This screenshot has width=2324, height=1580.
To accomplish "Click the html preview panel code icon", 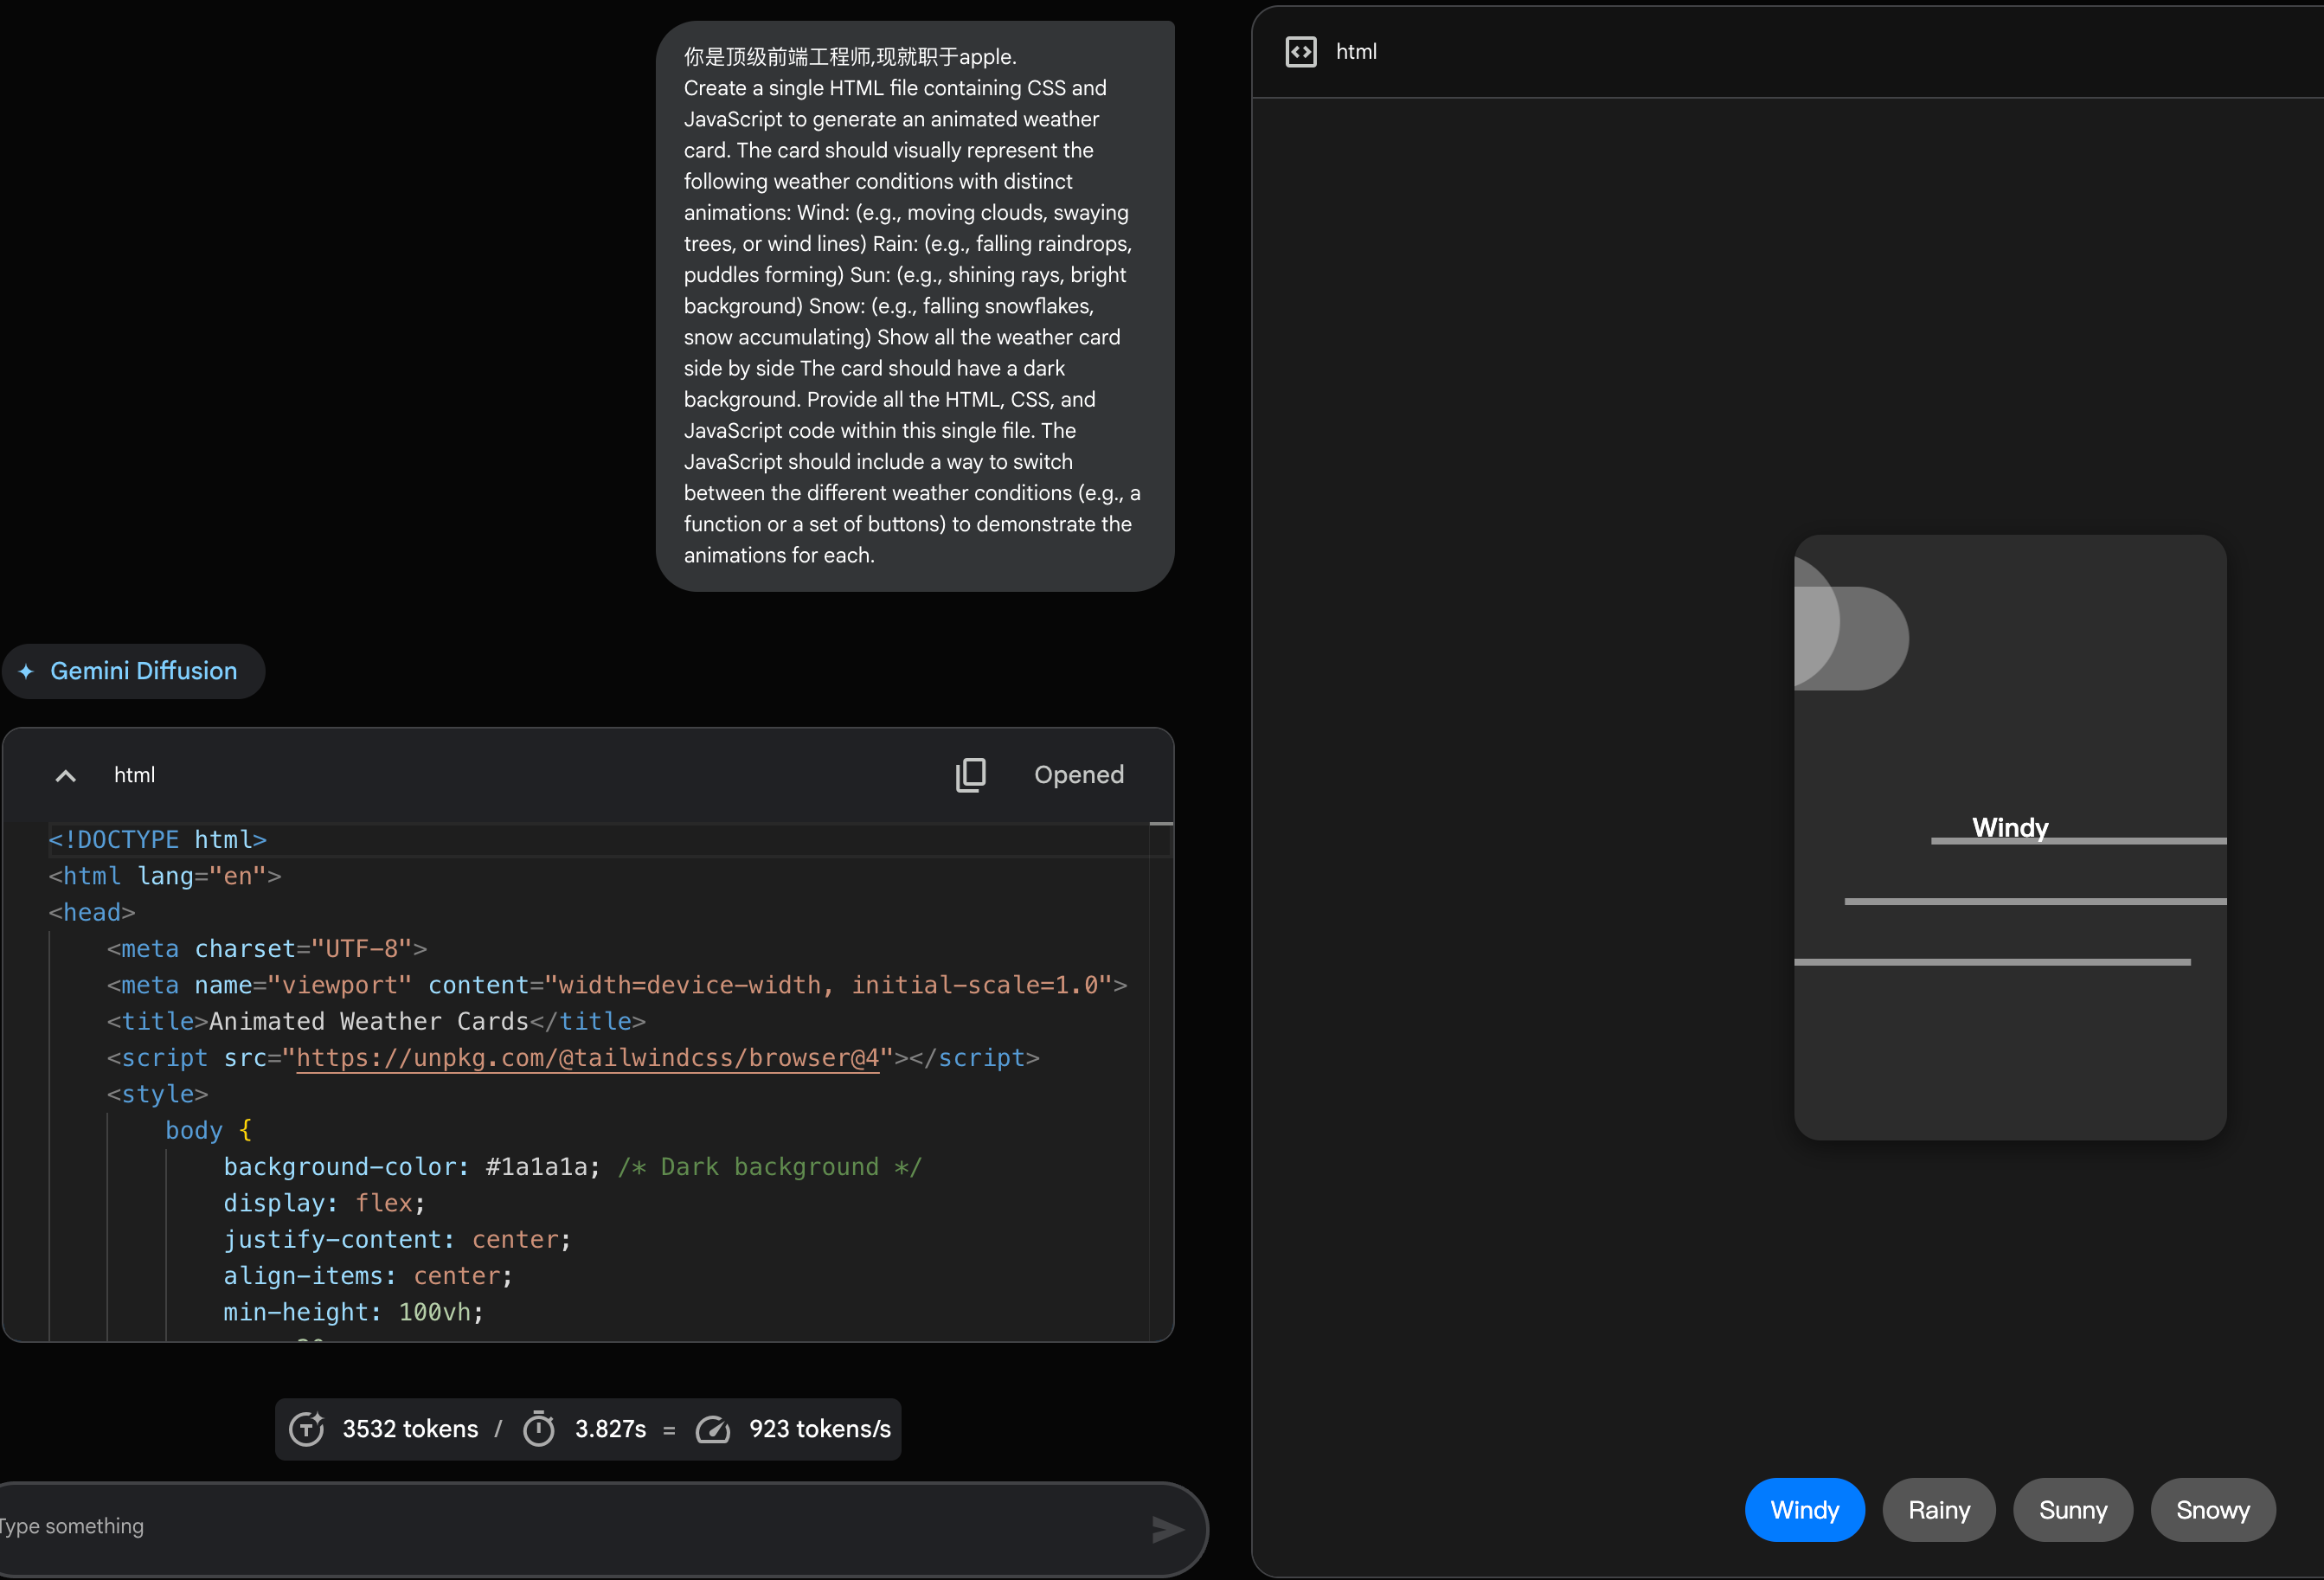I will [1301, 52].
